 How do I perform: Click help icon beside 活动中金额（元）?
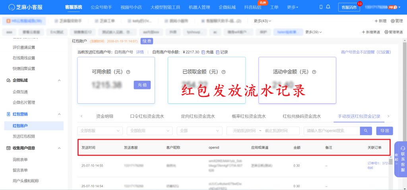[x=314, y=72]
